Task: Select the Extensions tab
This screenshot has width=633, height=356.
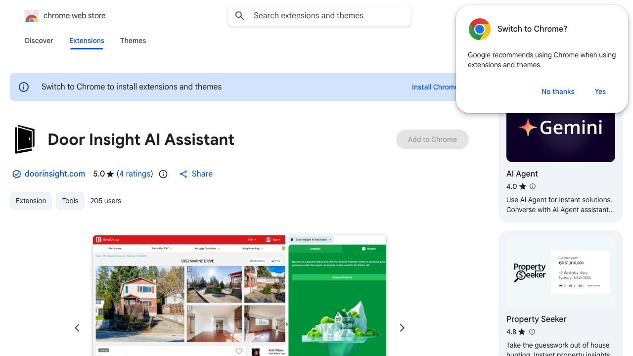Action: [87, 41]
